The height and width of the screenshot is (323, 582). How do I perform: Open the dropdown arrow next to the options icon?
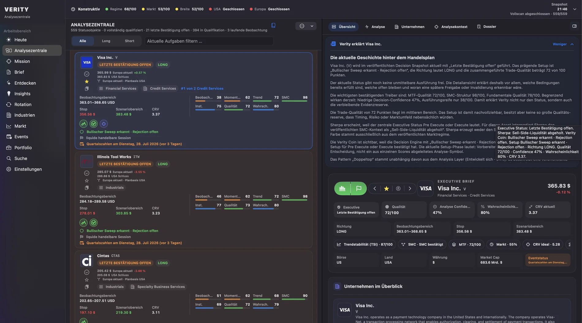pyautogui.click(x=312, y=26)
